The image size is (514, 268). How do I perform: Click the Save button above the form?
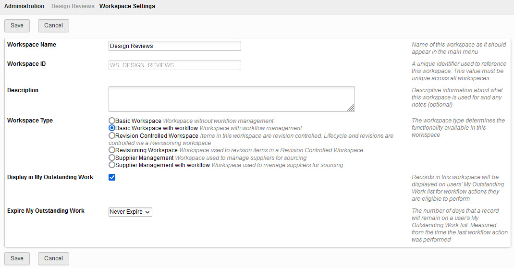pyautogui.click(x=17, y=25)
